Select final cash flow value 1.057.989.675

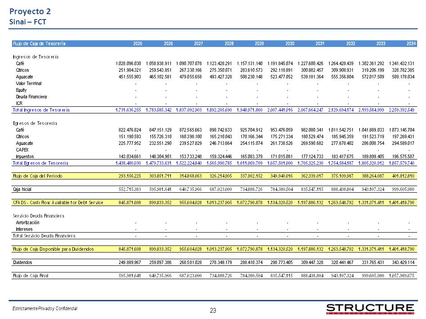[x=402, y=276]
